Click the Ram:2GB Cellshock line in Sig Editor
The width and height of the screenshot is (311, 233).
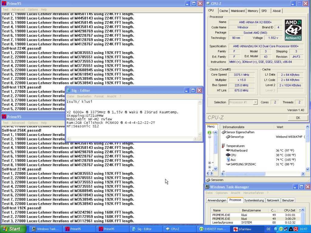[x=111, y=123]
